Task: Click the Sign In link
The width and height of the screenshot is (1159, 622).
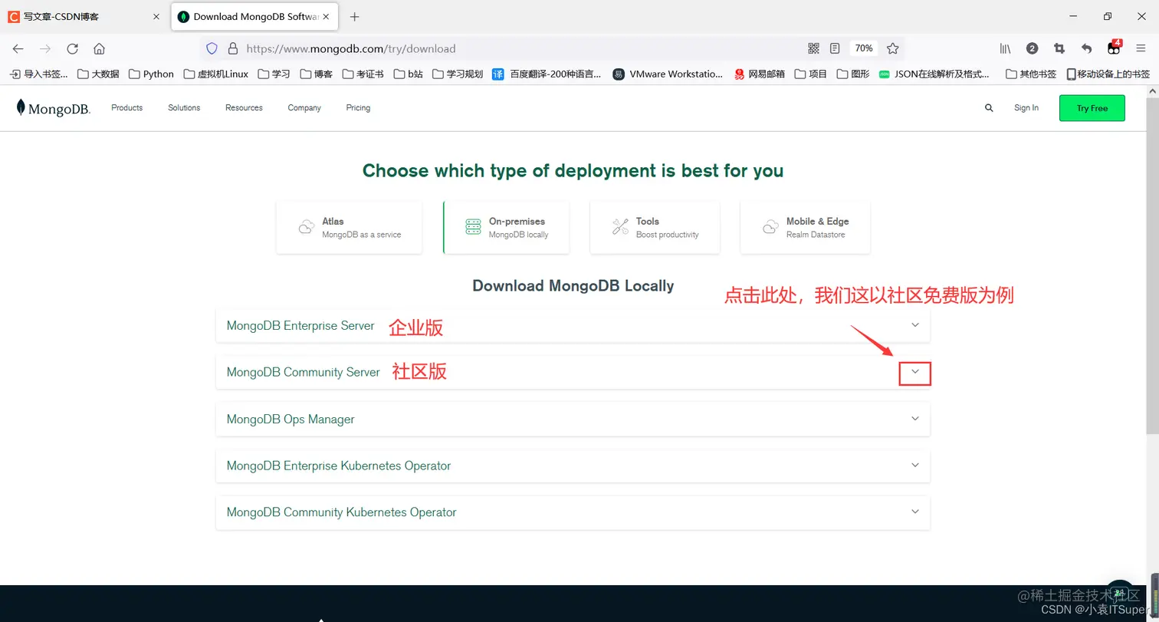Action: pos(1026,108)
